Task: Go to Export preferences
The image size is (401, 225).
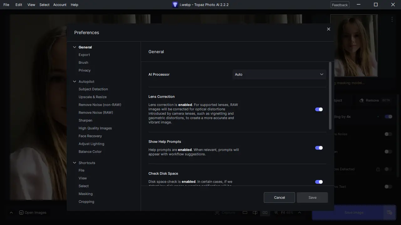Action: coord(84,55)
